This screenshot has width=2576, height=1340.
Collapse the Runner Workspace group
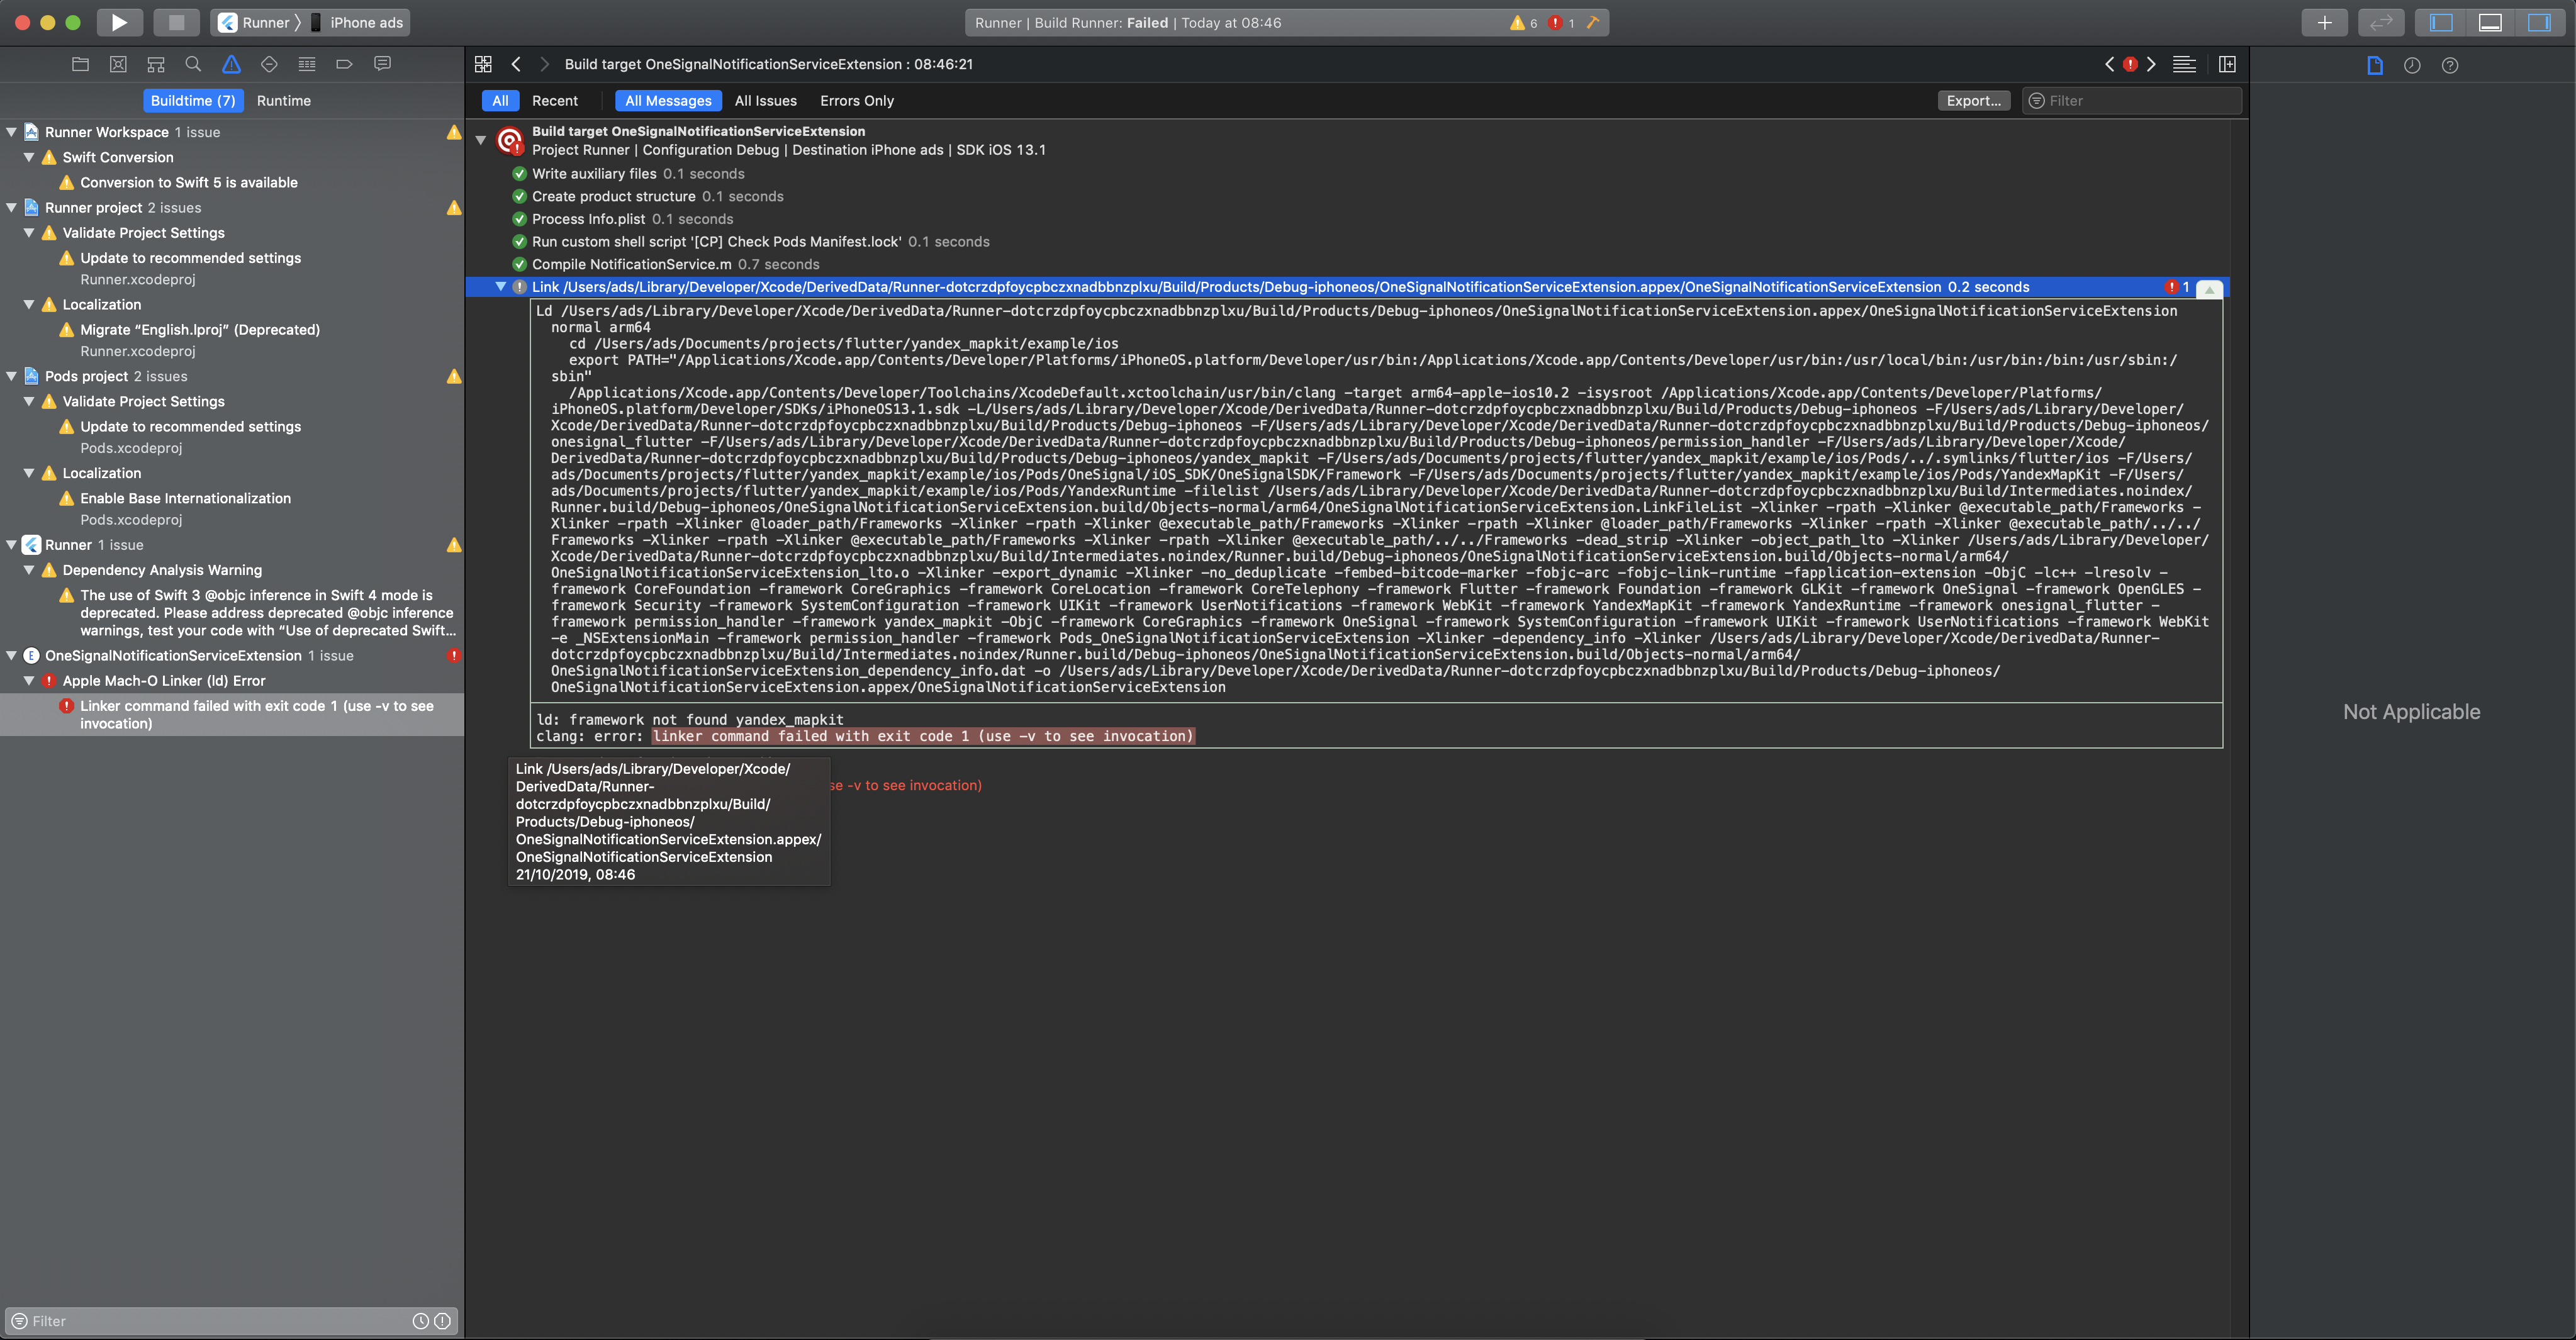pos(11,131)
